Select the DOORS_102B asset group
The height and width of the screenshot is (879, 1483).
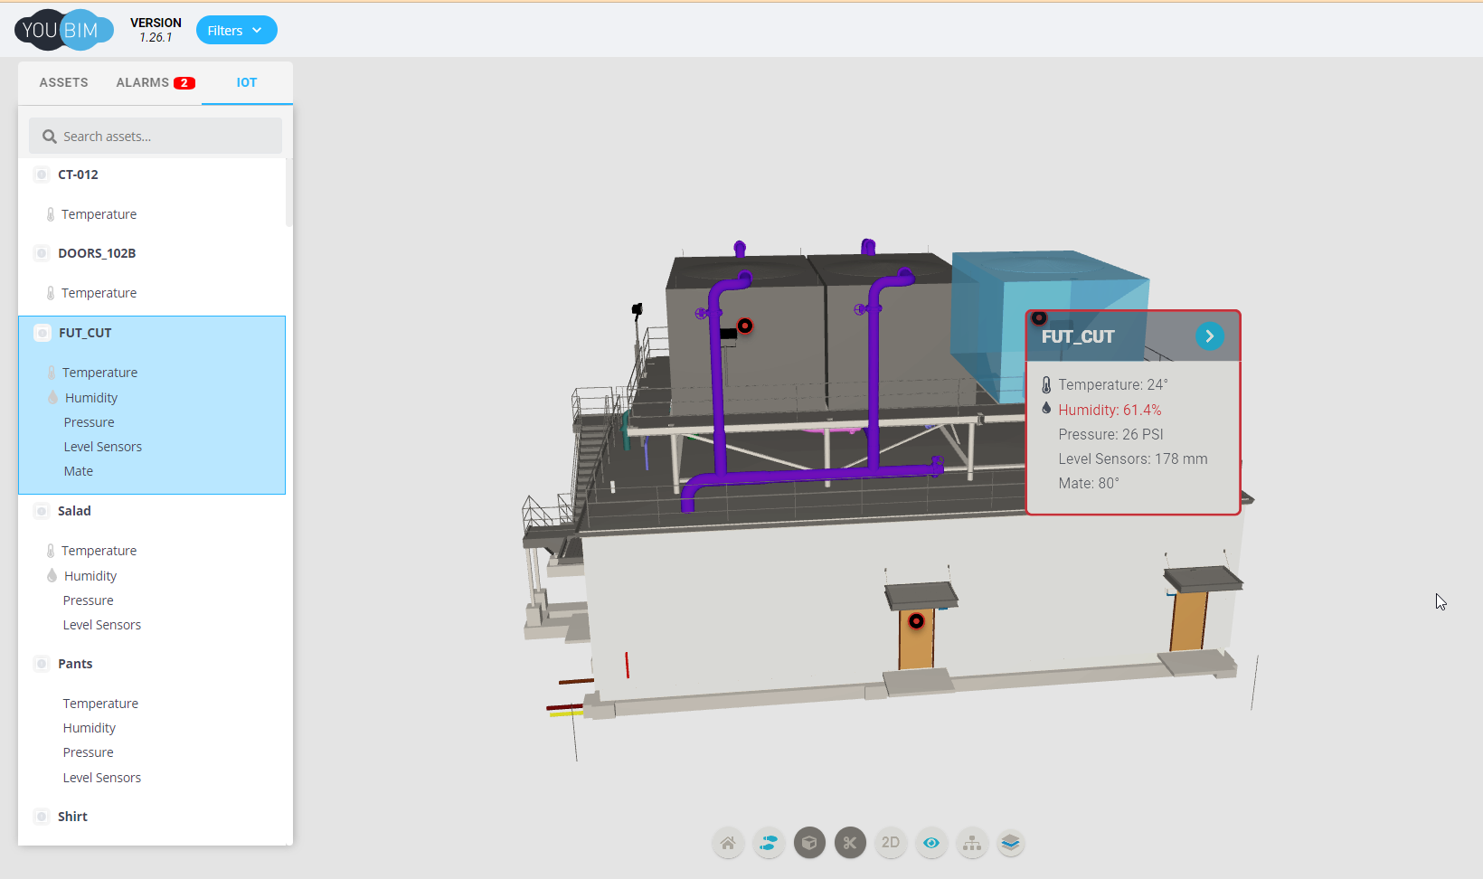[x=97, y=253]
